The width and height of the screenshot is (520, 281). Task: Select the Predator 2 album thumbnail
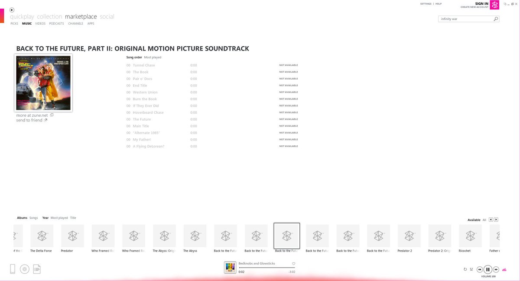(x=409, y=236)
